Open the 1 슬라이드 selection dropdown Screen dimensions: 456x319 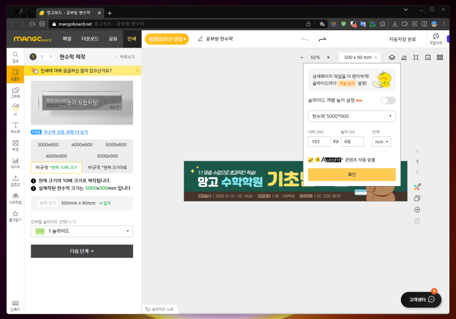click(x=82, y=231)
